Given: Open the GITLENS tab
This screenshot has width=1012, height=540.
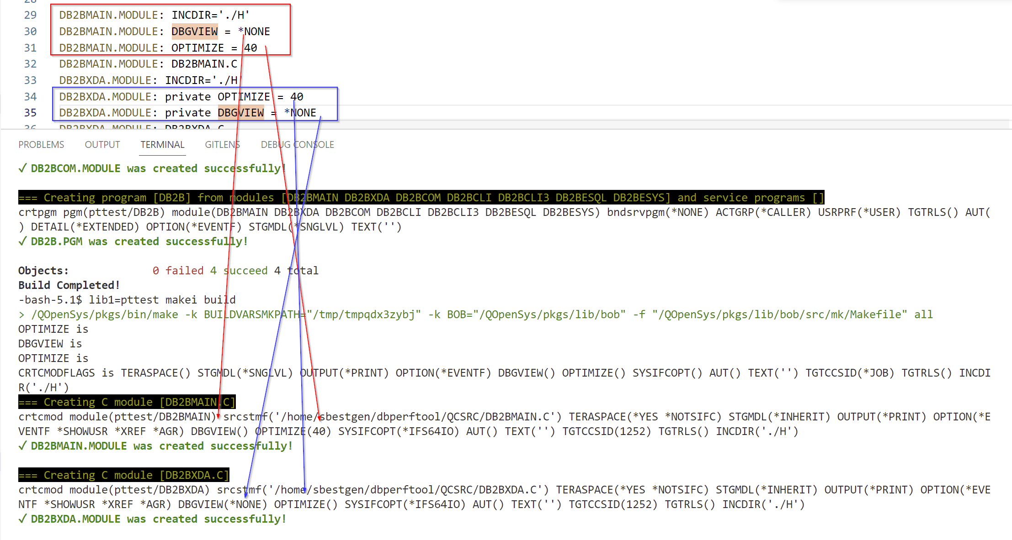Looking at the screenshot, I should (222, 144).
